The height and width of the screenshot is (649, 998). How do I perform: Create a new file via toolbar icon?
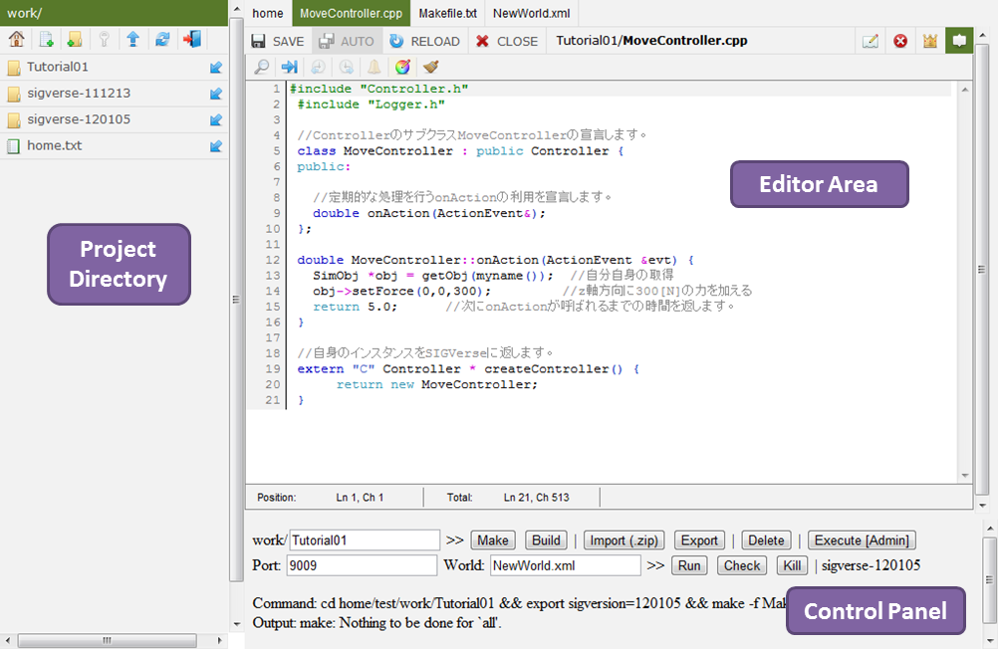tap(46, 40)
